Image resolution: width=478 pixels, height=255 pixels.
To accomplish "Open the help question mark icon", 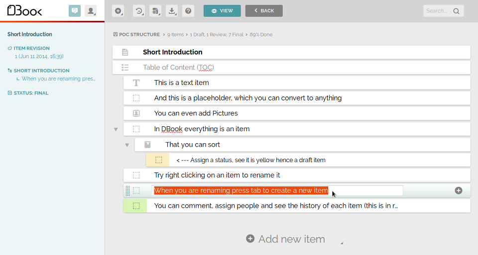I will (x=188, y=11).
